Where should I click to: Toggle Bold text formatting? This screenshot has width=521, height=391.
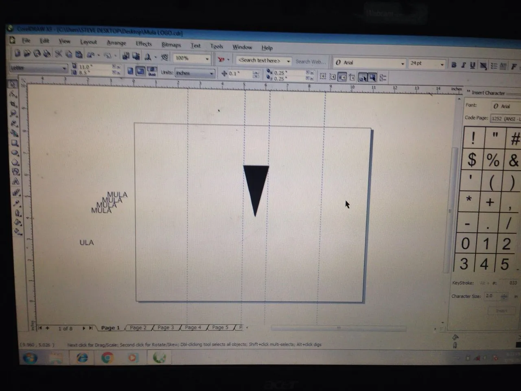(x=454, y=65)
